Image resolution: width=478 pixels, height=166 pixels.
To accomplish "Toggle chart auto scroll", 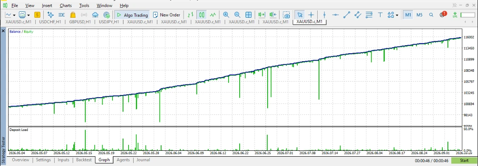I will click(262, 14).
